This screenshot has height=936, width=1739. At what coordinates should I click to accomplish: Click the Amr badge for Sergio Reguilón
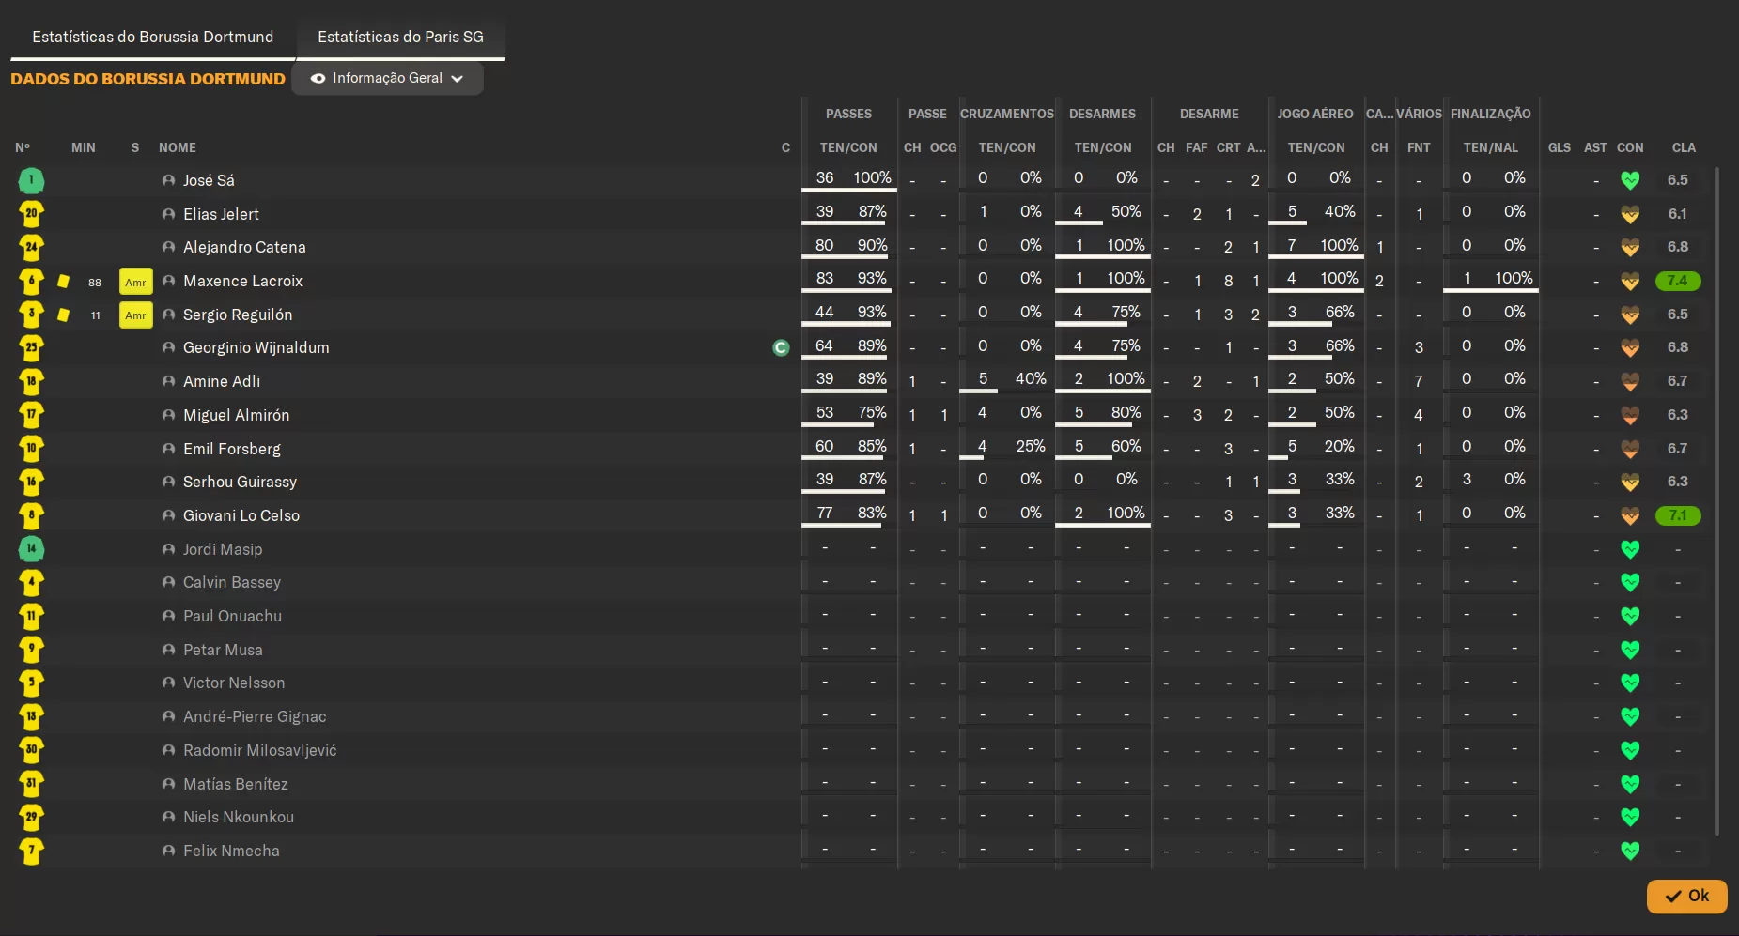point(135,315)
